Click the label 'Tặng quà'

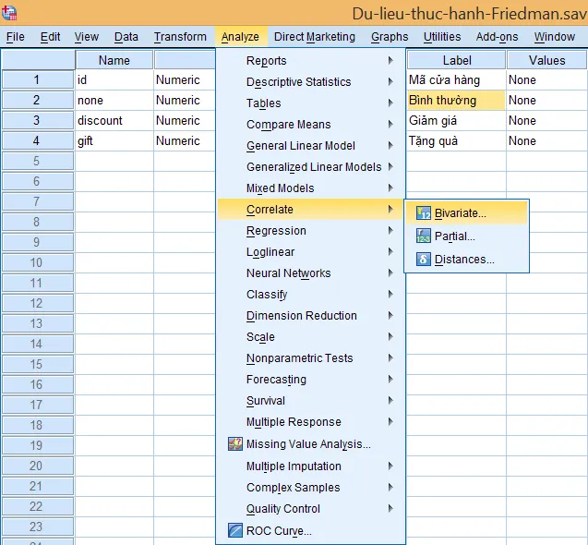[x=433, y=141]
